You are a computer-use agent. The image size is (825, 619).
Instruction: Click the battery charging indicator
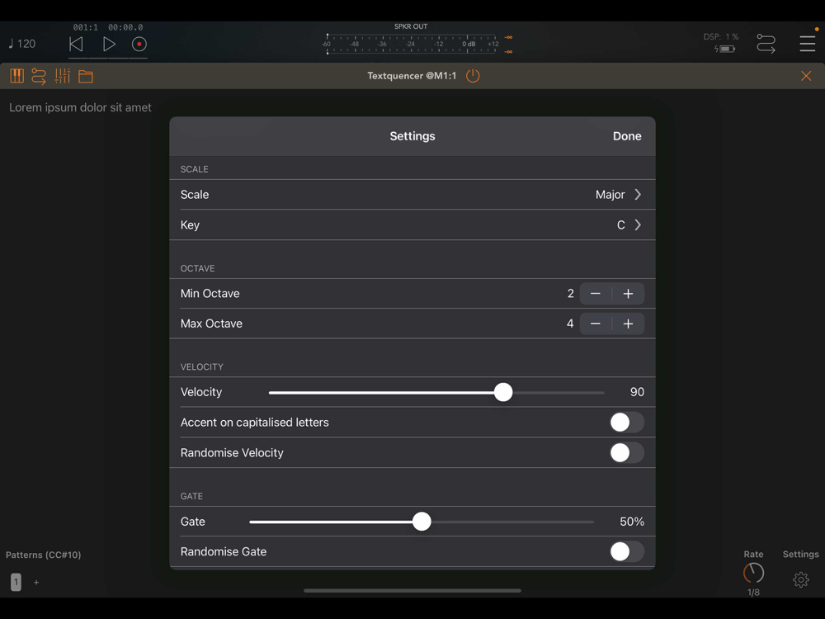coord(725,49)
